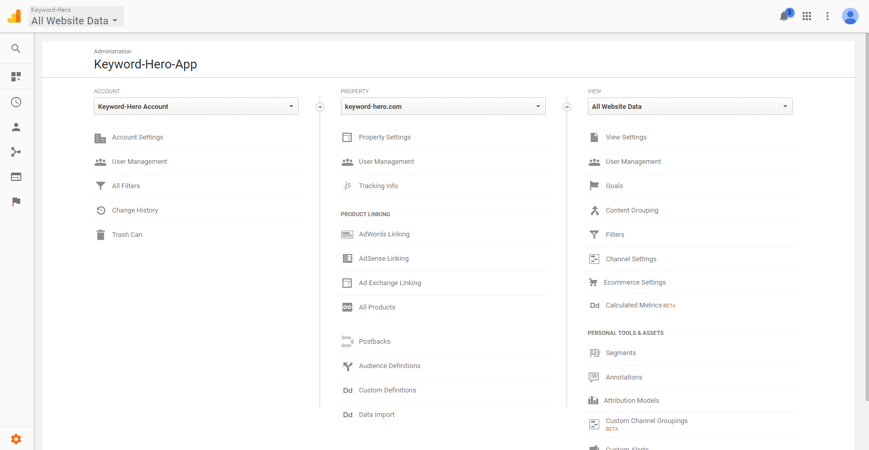Open Acquisition arrows icon in sidebar

pyautogui.click(x=16, y=152)
